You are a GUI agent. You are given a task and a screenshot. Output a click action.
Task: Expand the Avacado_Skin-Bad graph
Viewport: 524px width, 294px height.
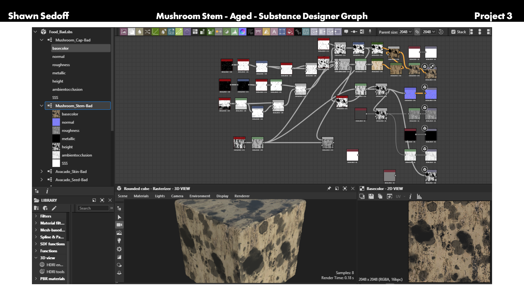(41, 171)
